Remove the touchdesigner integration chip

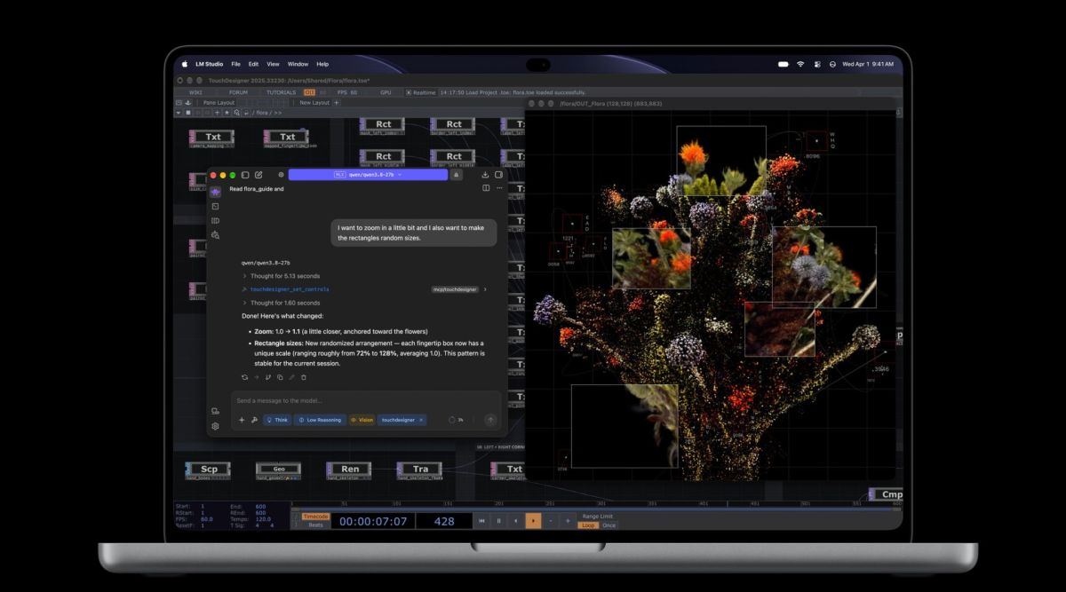click(421, 420)
